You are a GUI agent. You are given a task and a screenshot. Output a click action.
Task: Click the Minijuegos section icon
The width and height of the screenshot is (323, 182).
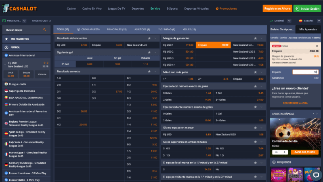pos(274,162)
